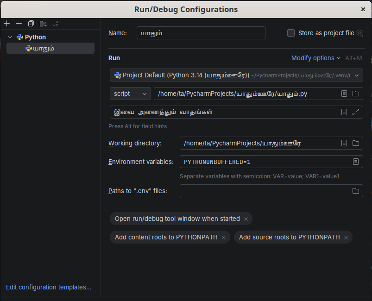Viewport: 372px width, 301px height.
Task: Open Edit configuration templates link
Action: pyautogui.click(x=49, y=287)
